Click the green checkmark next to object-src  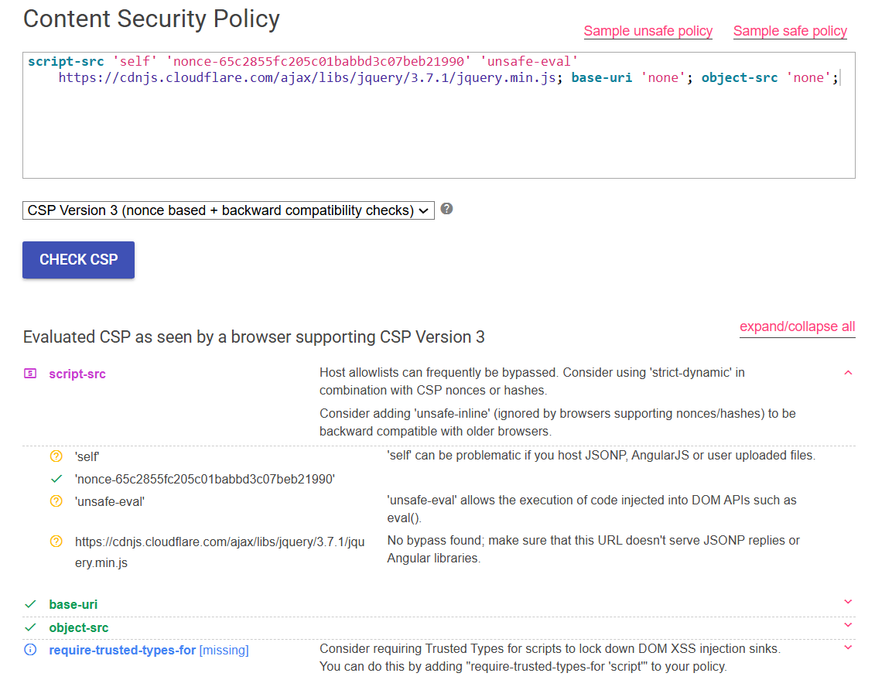(x=31, y=627)
